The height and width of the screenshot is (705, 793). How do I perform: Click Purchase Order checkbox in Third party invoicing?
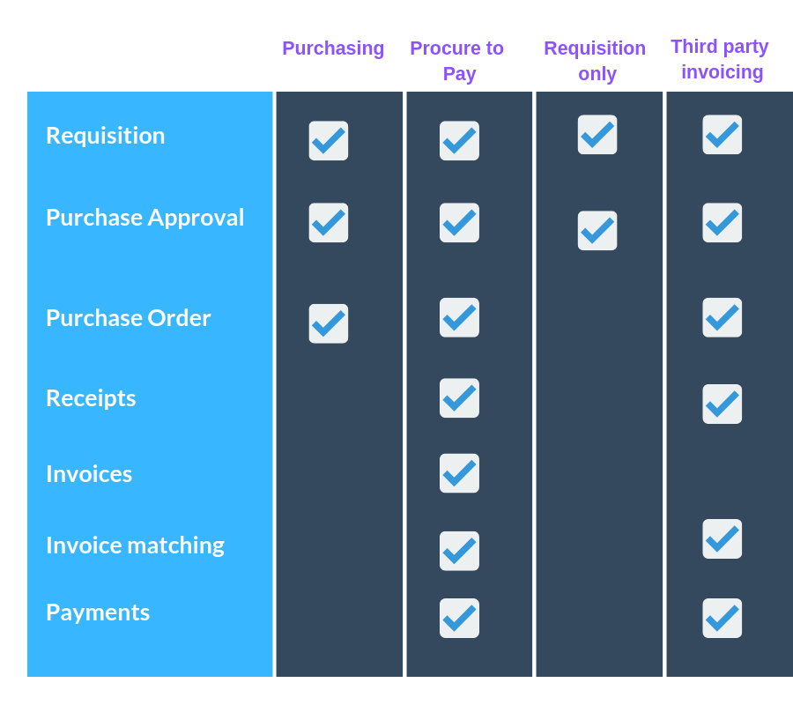[x=723, y=317]
